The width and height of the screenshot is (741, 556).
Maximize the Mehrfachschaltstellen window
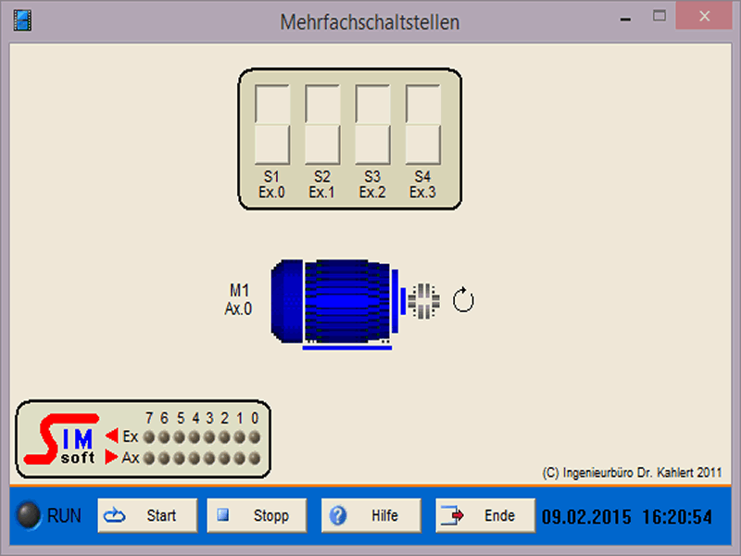[659, 16]
